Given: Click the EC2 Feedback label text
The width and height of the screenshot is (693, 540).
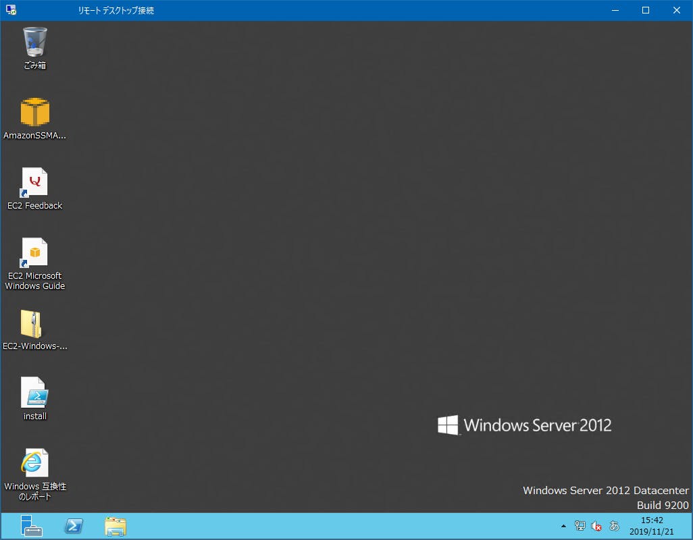Looking at the screenshot, I should tap(35, 205).
